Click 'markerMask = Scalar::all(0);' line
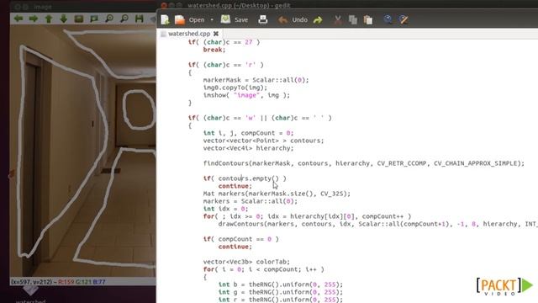This screenshot has height=303, width=538. (x=256, y=80)
